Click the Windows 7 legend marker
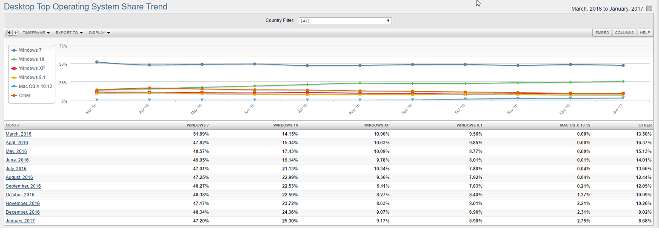Image resolution: width=659 pixels, height=234 pixels. point(14,50)
